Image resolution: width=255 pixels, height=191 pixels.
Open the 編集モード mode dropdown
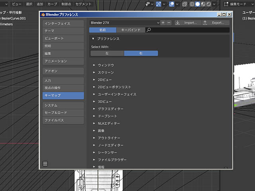[x=239, y=4]
